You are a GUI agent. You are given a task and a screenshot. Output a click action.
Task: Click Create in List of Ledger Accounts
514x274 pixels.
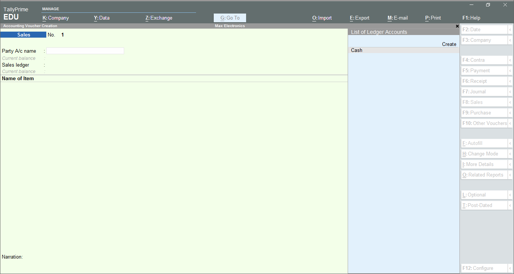pyautogui.click(x=449, y=44)
